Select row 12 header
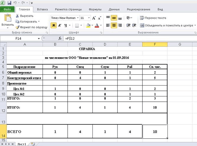This screenshot has width=197, height=146. coord(3,107)
